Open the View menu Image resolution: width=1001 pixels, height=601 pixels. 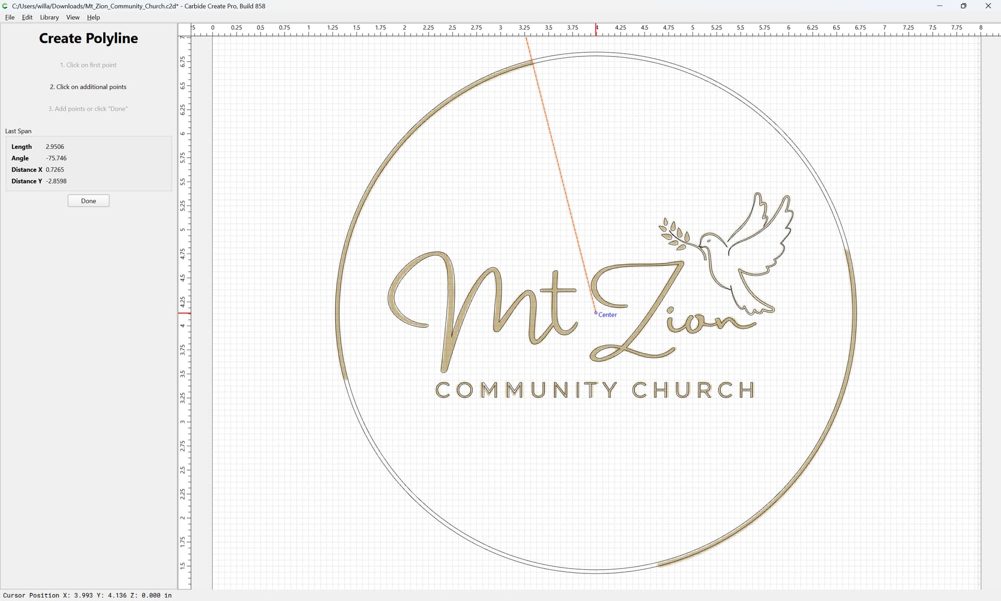pos(73,17)
